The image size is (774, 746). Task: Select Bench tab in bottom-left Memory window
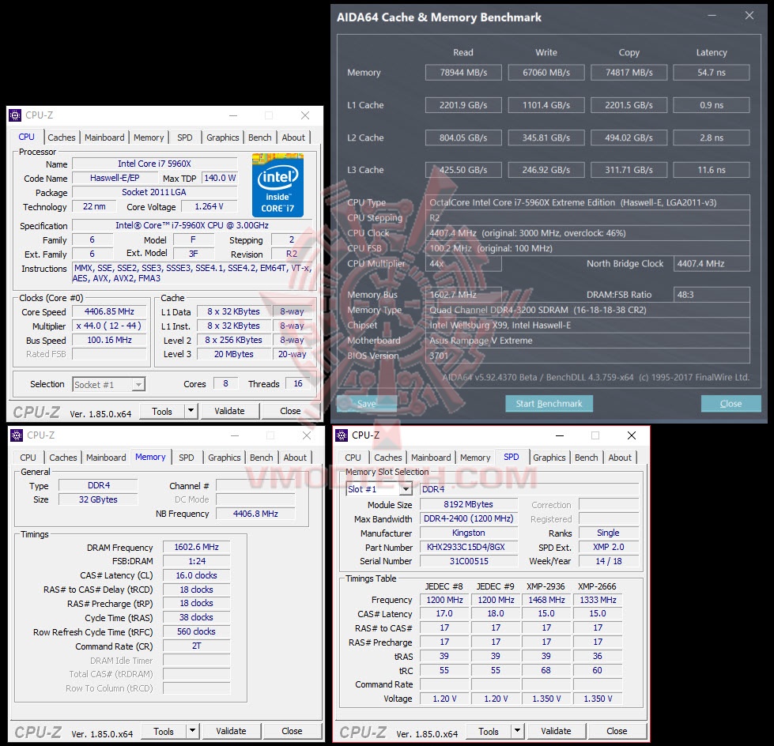[262, 458]
